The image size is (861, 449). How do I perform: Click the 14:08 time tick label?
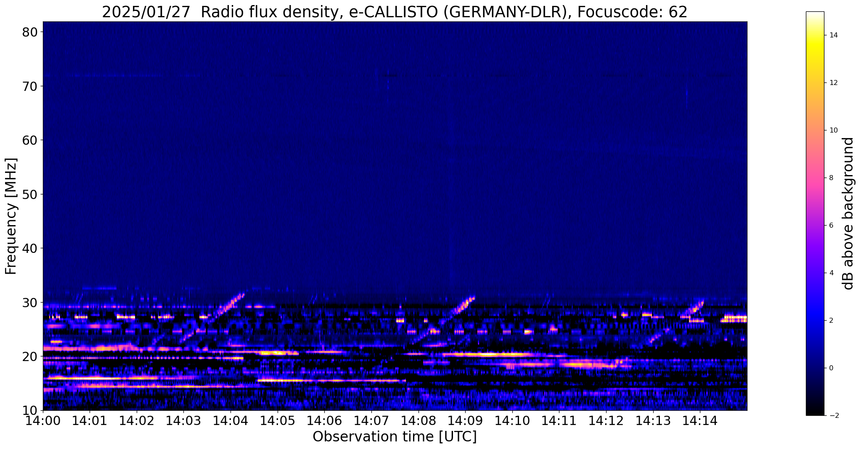point(418,421)
